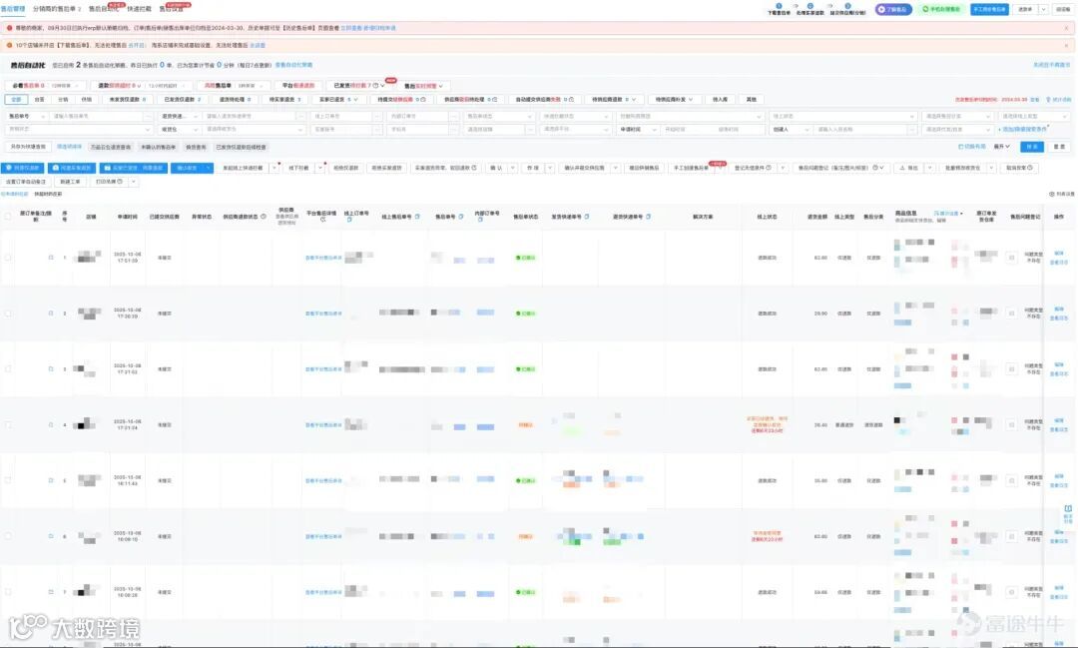
Task: Switch to the 快递拦截 tab
Action: pyautogui.click(x=139, y=9)
